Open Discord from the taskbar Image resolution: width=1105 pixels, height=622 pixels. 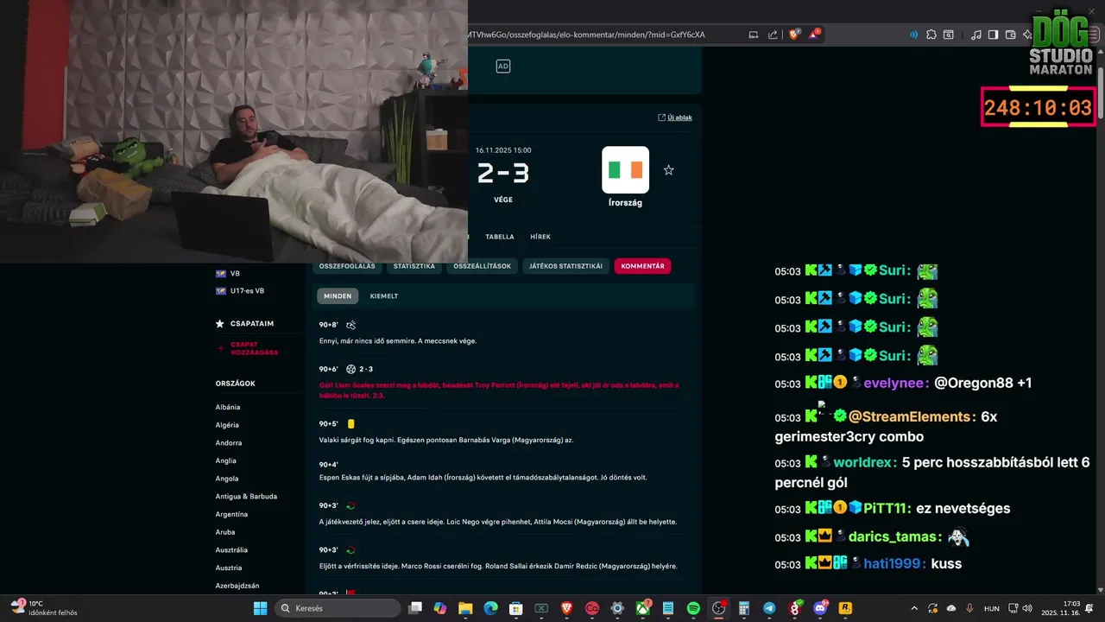820,608
